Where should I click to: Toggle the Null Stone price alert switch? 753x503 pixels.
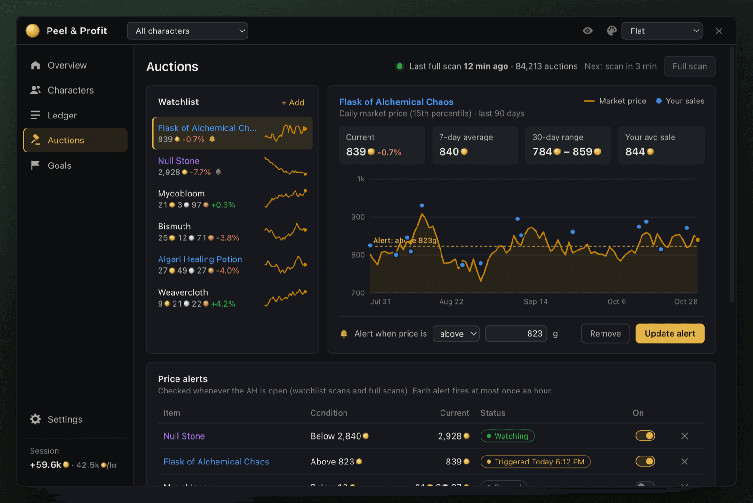click(645, 436)
